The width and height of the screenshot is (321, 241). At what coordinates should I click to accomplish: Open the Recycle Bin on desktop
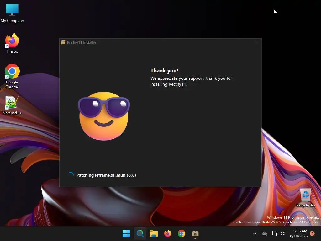305,198
